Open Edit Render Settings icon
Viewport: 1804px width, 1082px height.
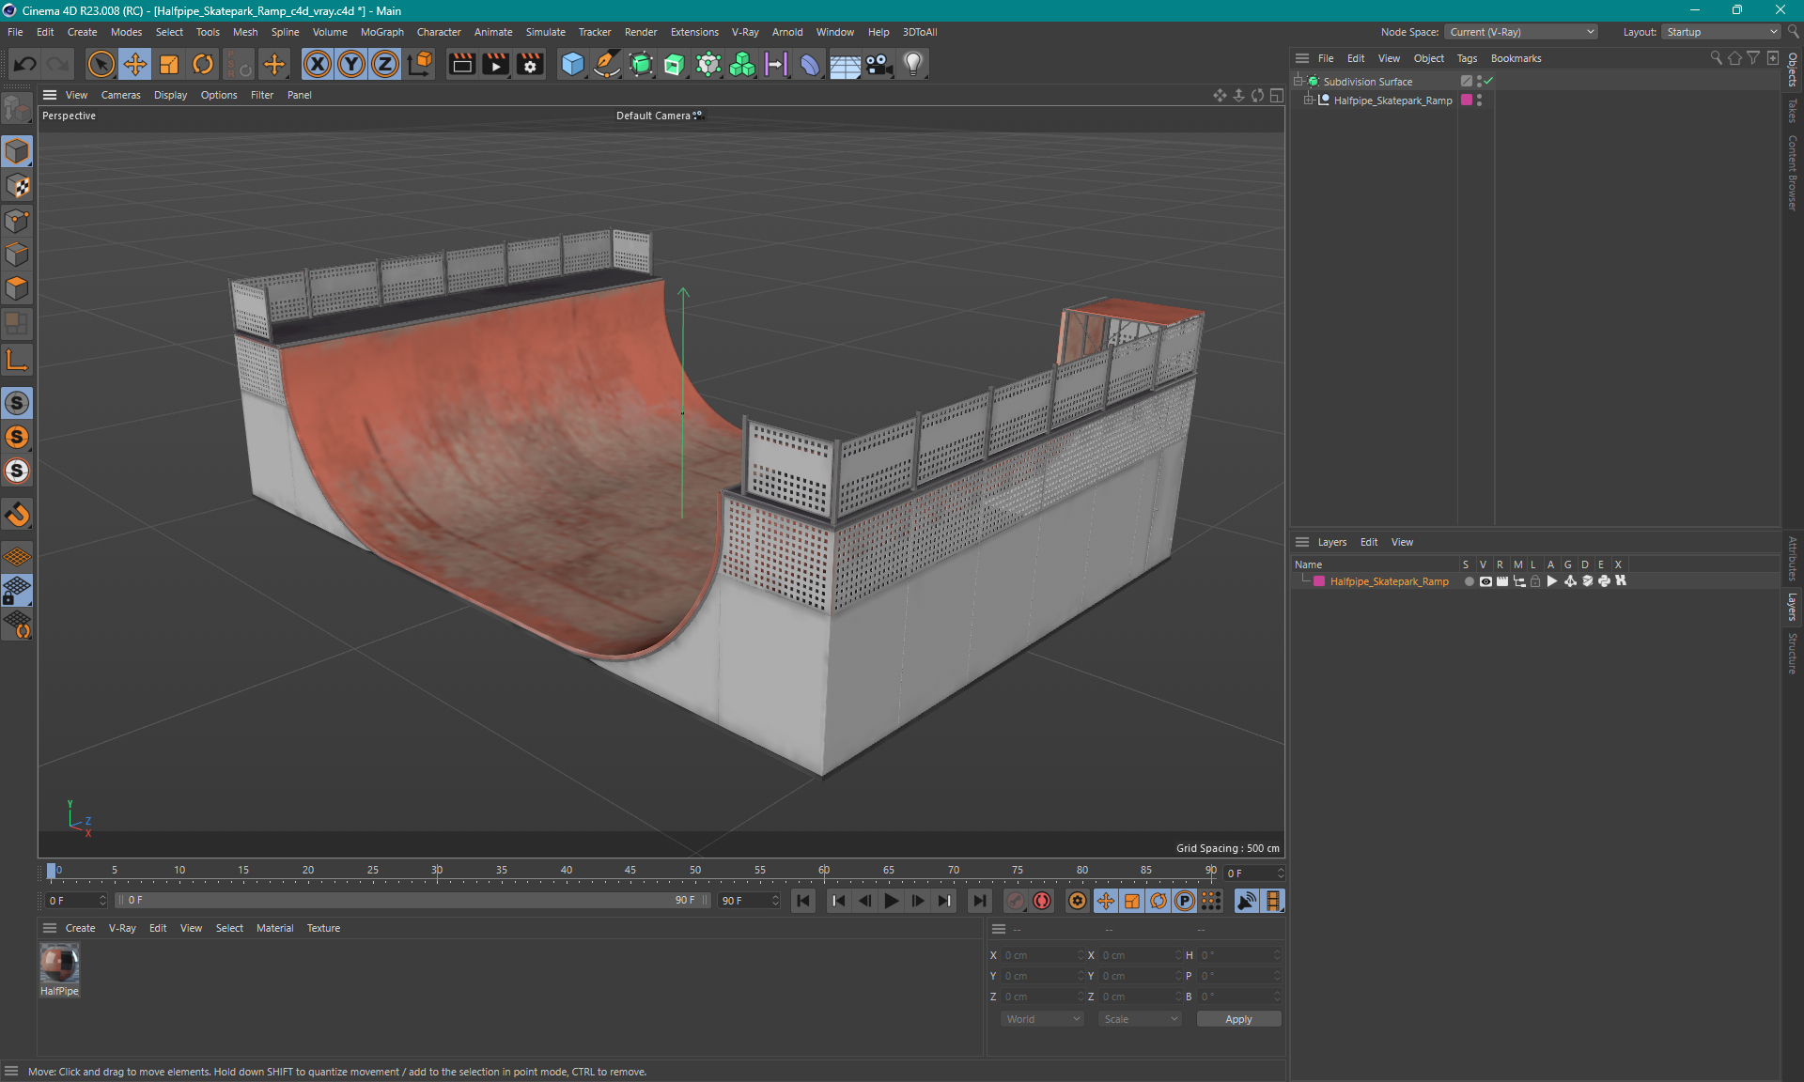pos(530,64)
